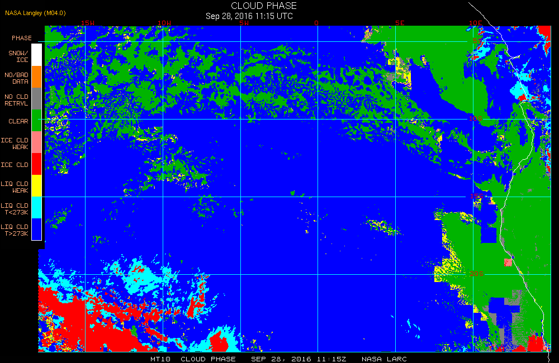Click the cyan Liq Cld T<273K swatch
This screenshot has width=559, height=363.
37,207
